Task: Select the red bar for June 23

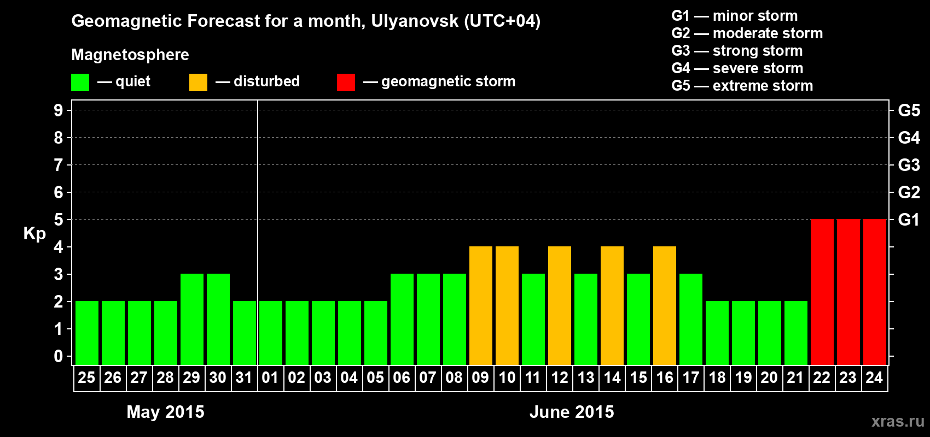Action: tap(848, 292)
